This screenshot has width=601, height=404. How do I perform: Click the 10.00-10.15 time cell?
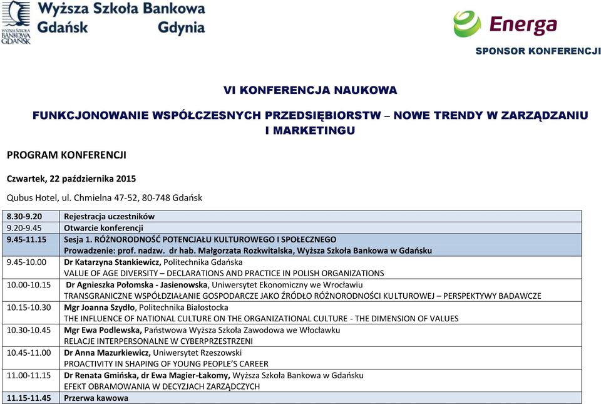tap(31, 290)
